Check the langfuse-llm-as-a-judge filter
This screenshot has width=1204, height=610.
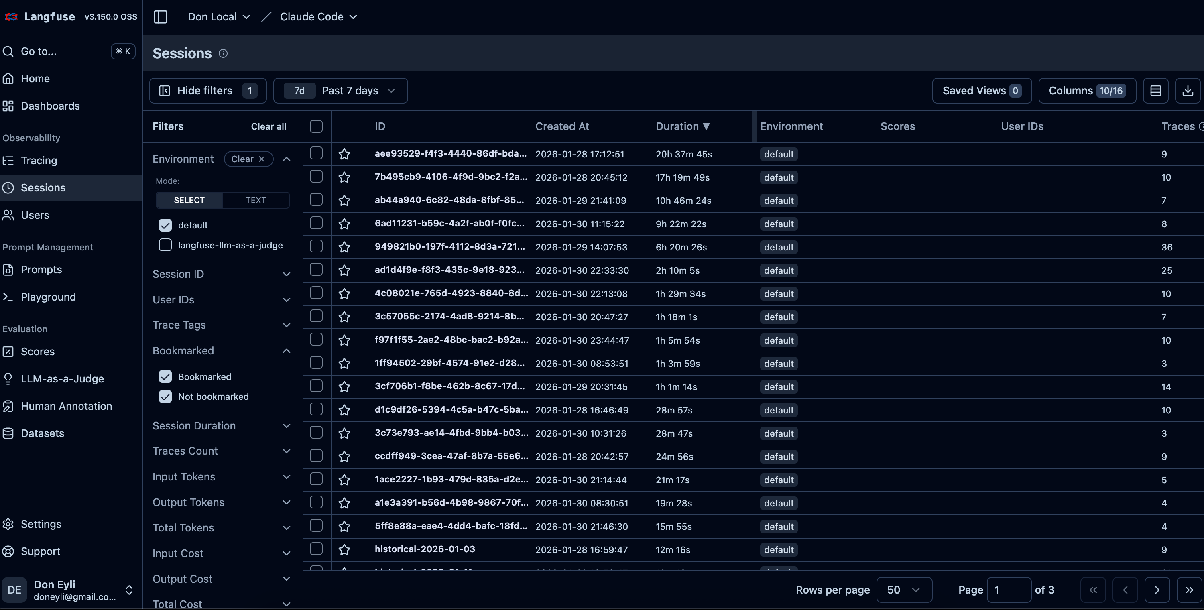(165, 245)
